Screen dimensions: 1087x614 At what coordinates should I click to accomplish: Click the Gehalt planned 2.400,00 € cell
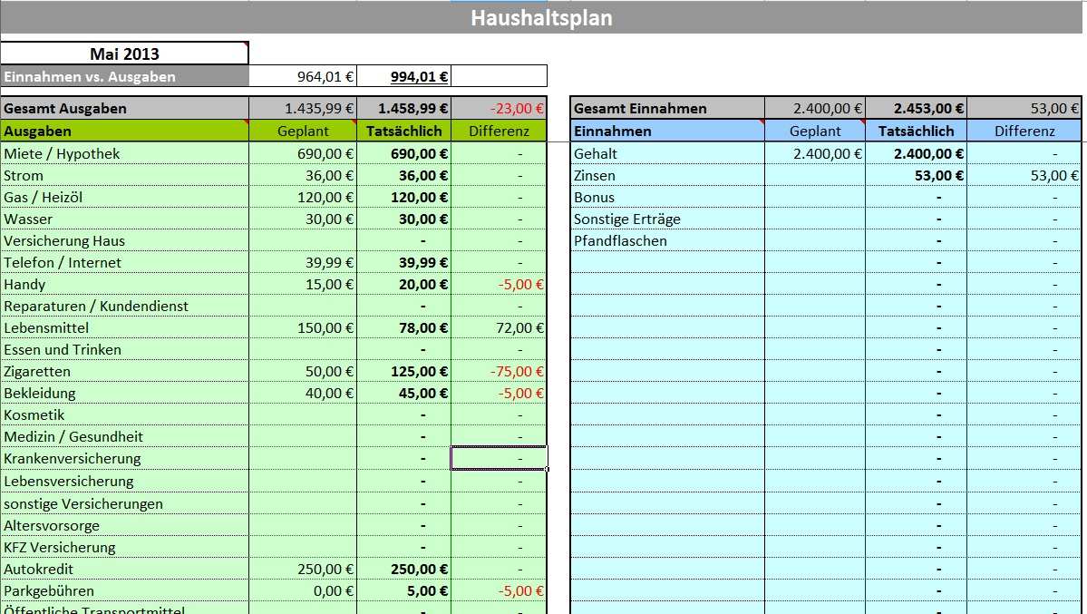tap(815, 154)
